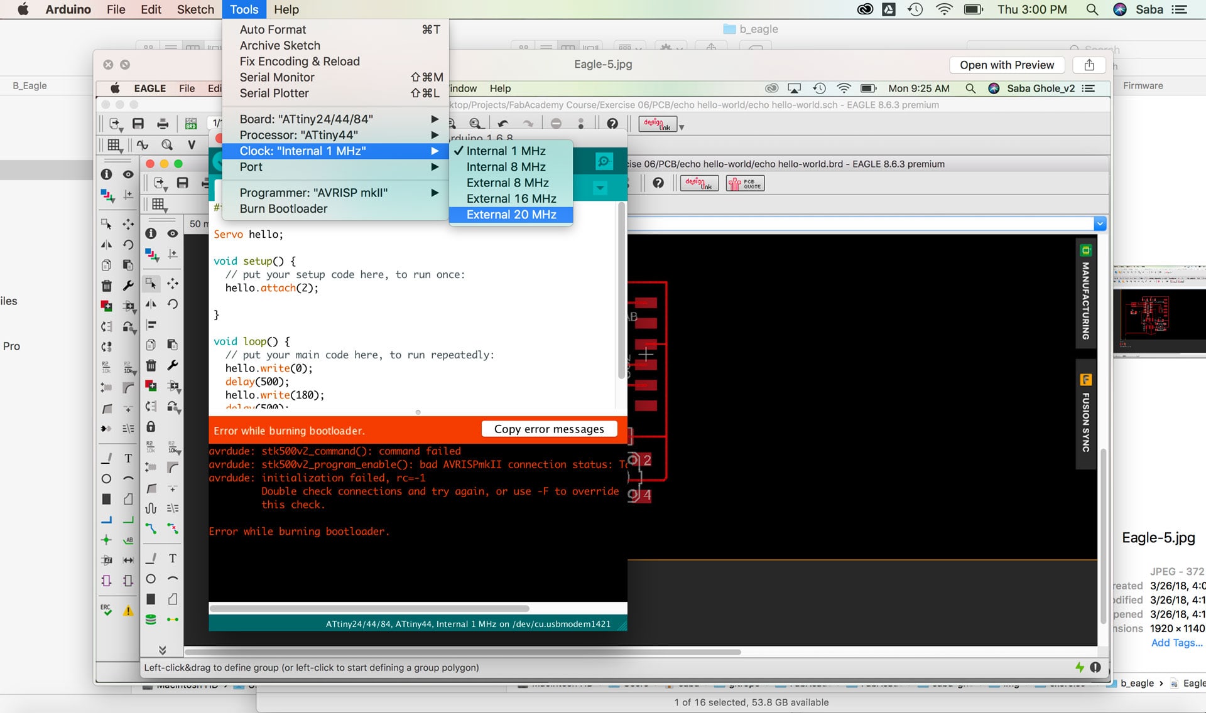Open FUSION SYNC side tab
The height and width of the screenshot is (713, 1206).
tap(1085, 414)
